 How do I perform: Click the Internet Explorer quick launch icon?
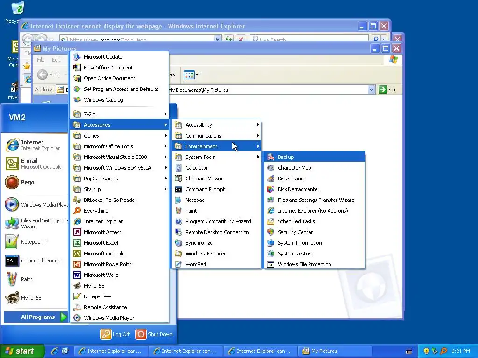[x=55, y=351]
